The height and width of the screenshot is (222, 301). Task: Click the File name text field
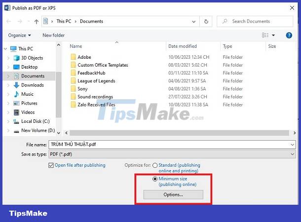tap(169, 145)
